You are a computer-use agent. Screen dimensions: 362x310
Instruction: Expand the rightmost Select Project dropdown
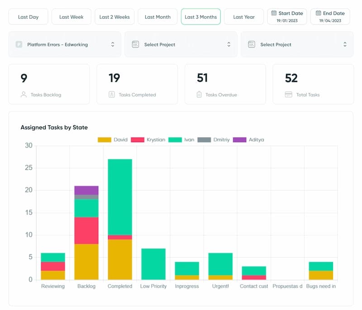[297, 44]
